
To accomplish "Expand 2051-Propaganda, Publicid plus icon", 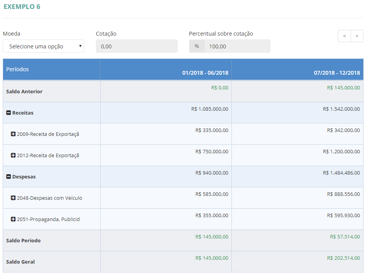I will click(x=13, y=219).
